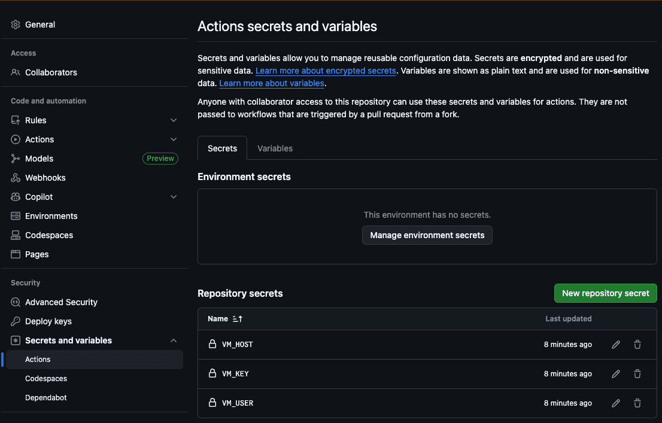Click the Webhooks sidebar icon

(15, 178)
